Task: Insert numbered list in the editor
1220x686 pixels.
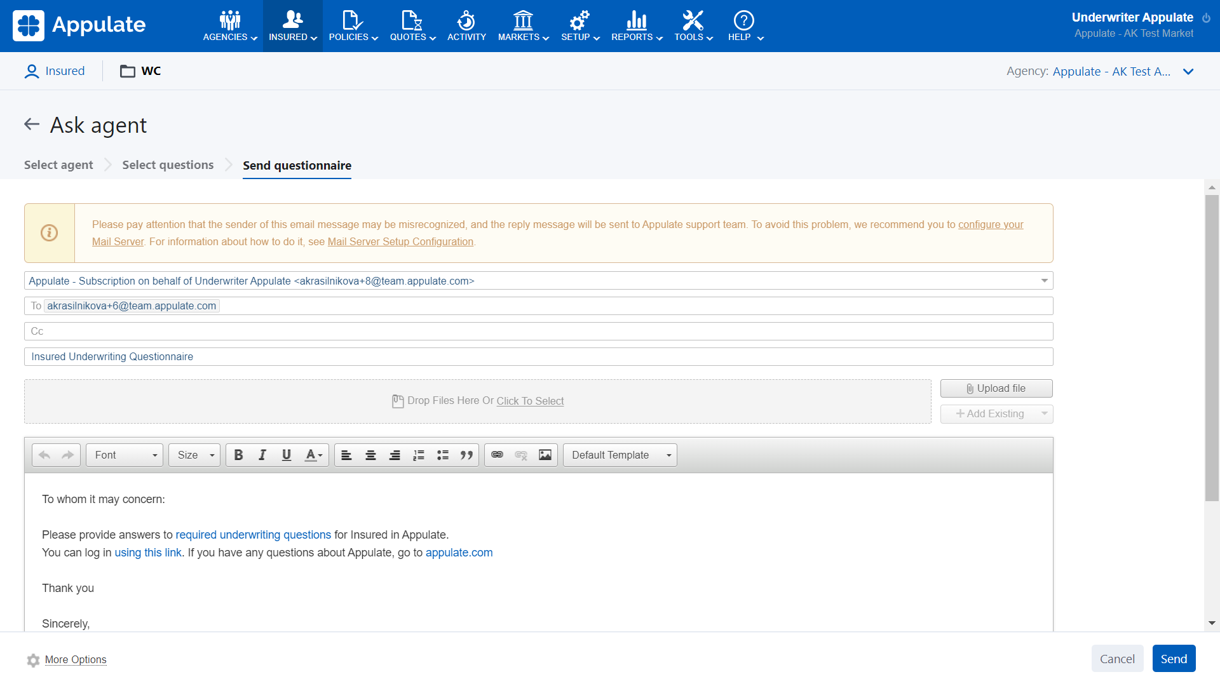Action: click(419, 455)
